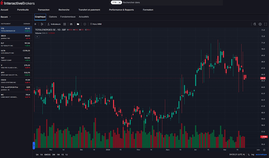Screen dimensions: 269x158
Task: Select the 6MOIS time range
Action: pos(47,155)
